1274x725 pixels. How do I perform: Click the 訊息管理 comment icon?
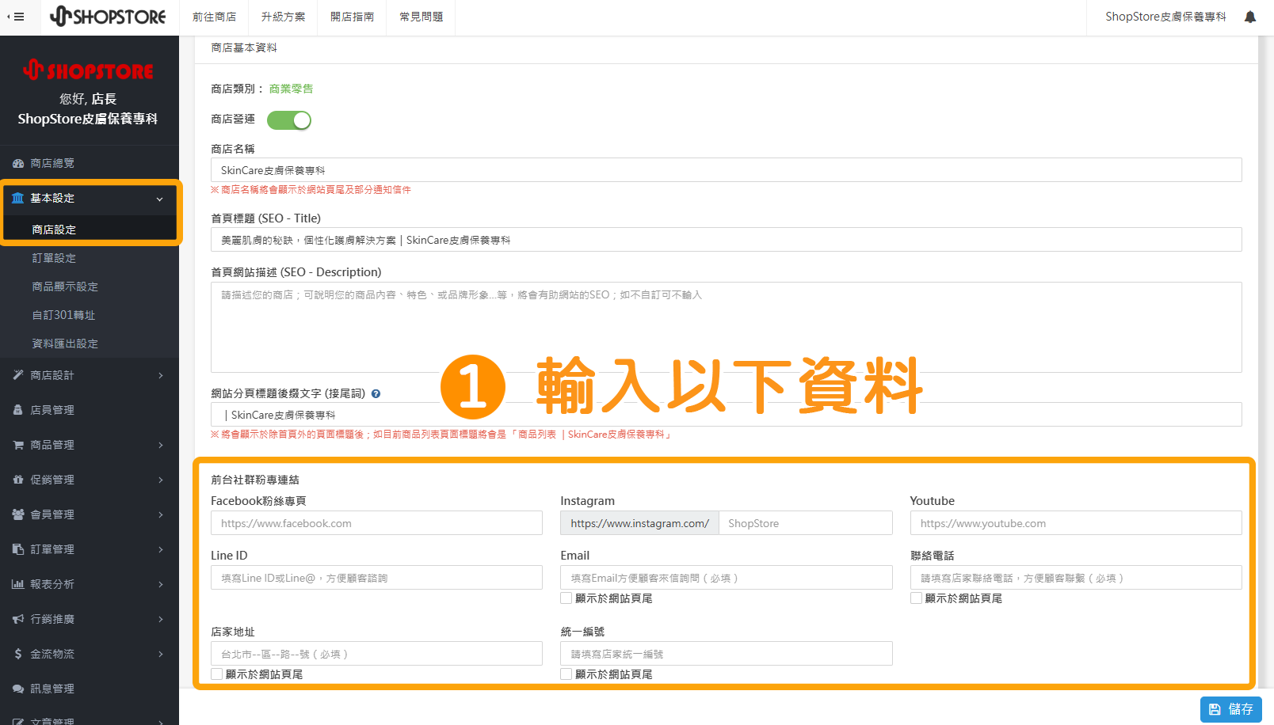pos(17,689)
